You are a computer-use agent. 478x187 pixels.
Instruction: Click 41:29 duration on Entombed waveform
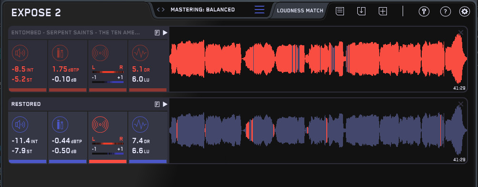tap(459, 88)
